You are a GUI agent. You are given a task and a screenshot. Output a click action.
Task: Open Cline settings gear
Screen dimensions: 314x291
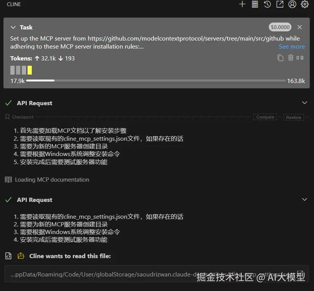click(x=304, y=5)
